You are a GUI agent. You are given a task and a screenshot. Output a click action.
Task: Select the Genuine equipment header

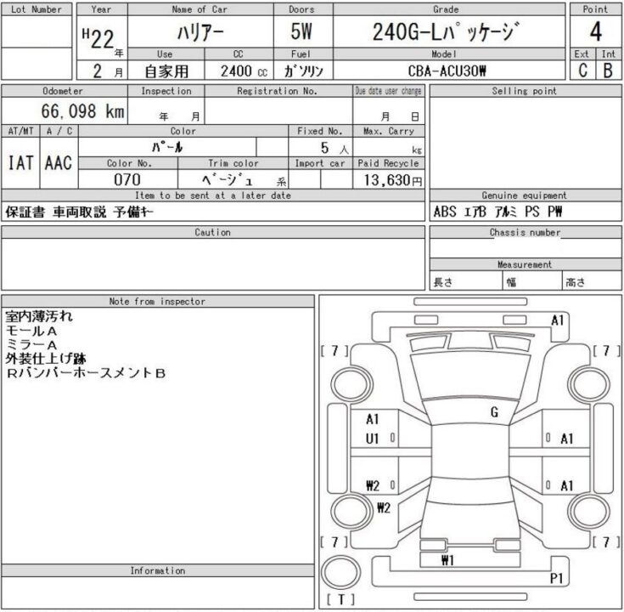(x=524, y=195)
